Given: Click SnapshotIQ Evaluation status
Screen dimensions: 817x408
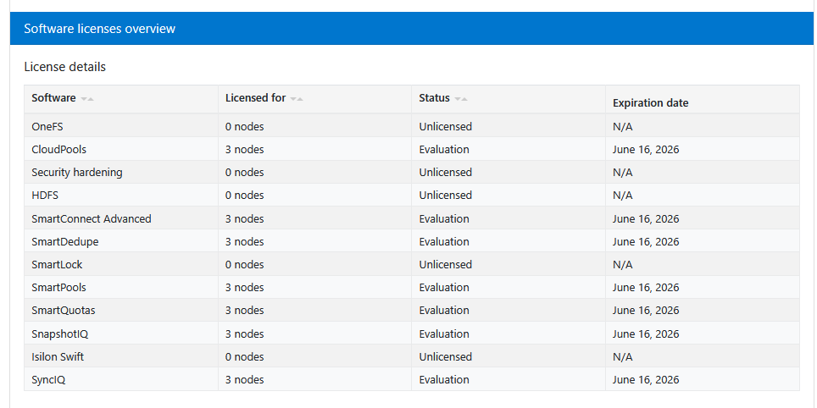Looking at the screenshot, I should (444, 334).
